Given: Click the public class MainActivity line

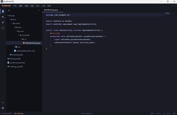Looking at the screenshot, I should pos(74,30).
